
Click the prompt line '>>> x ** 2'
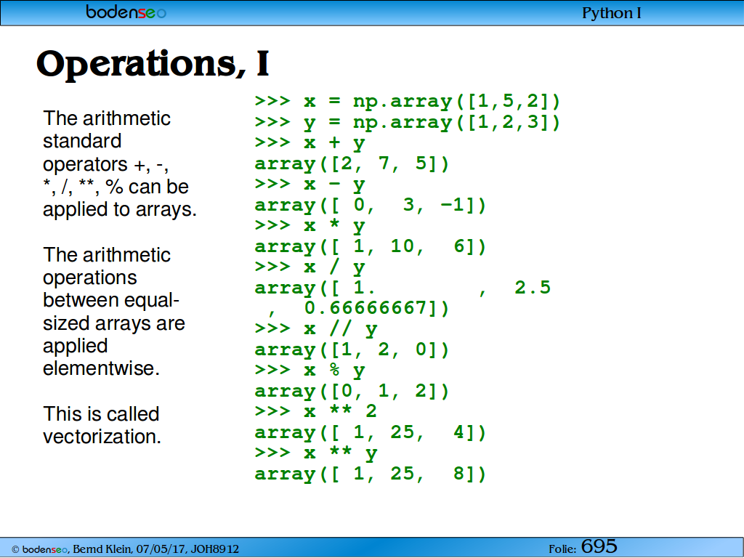pos(316,411)
